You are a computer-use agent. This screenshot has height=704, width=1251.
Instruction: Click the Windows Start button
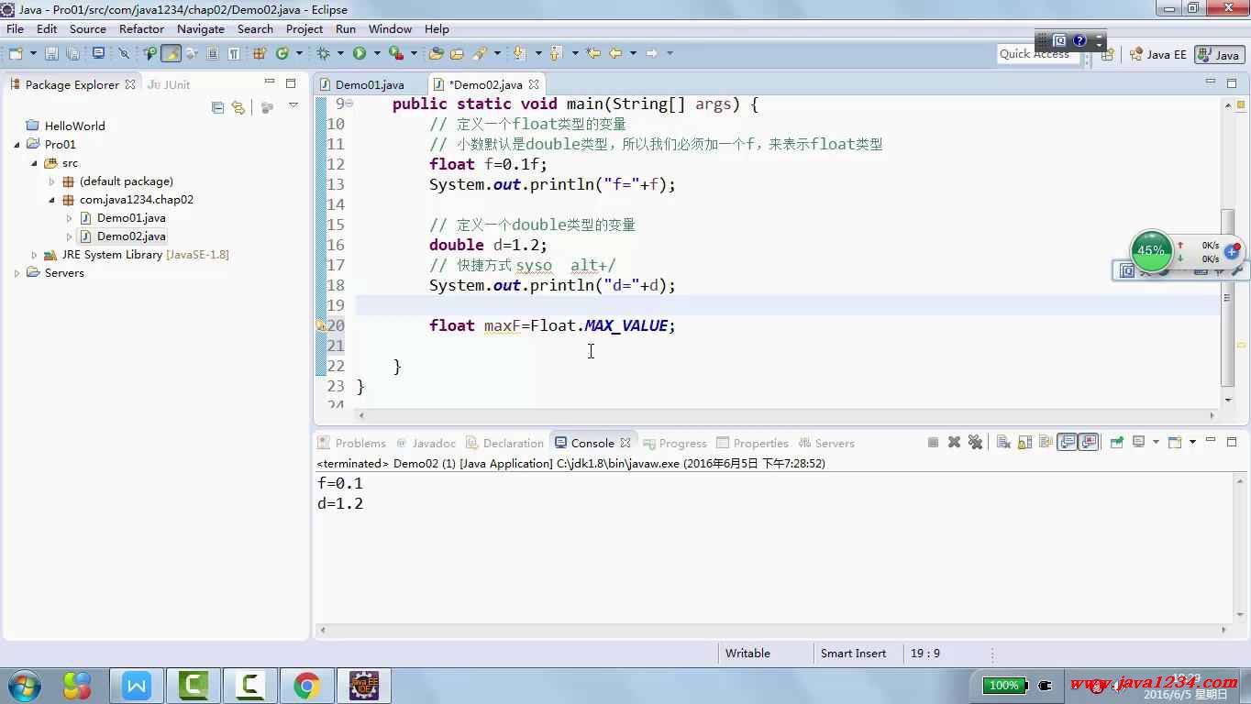[x=24, y=685]
